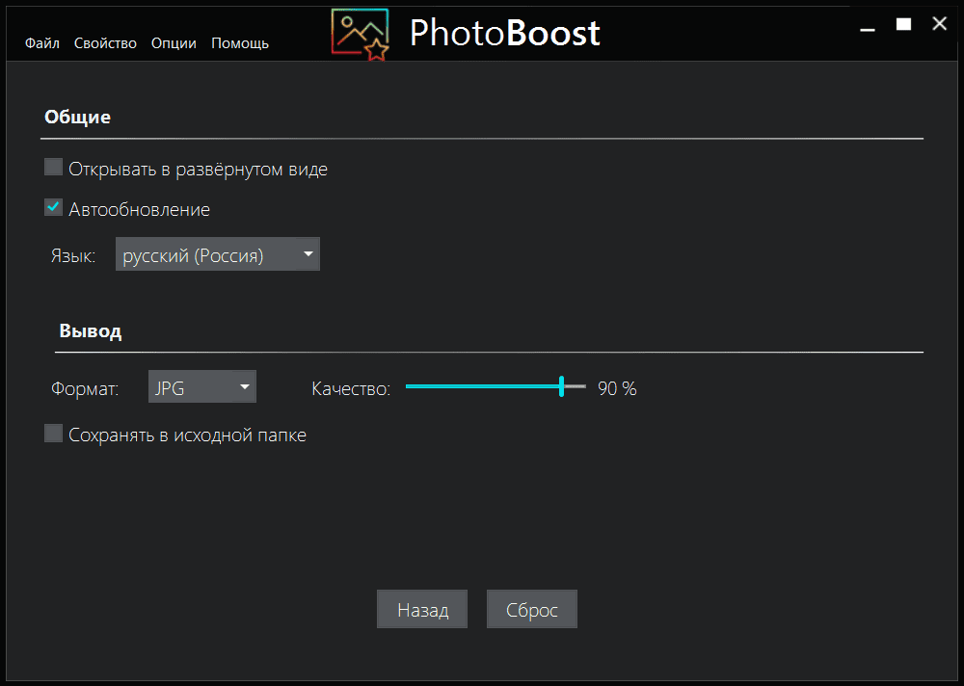This screenshot has width=964, height=686.
Task: Click the Общие section heading
Action: 77,117
